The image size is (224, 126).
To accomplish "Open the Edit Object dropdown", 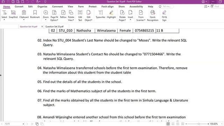I will (x=89, y=16).
